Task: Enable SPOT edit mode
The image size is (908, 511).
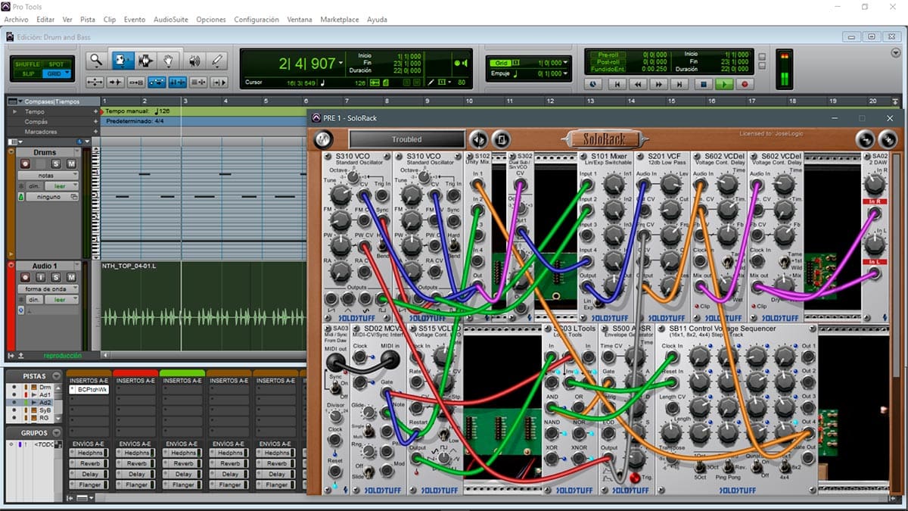Action: (x=56, y=64)
